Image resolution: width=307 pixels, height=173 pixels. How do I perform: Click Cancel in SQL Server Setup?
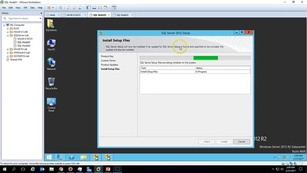[x=241, y=142]
